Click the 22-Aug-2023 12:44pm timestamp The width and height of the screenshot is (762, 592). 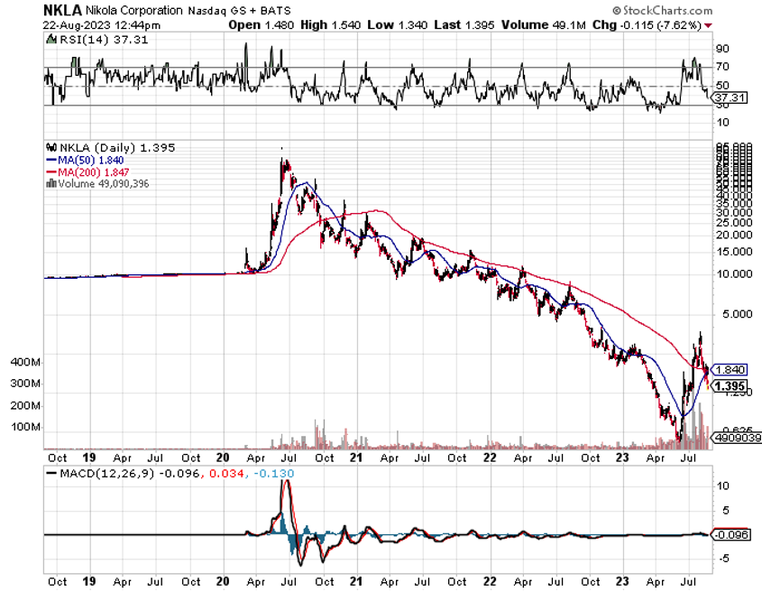tap(91, 24)
